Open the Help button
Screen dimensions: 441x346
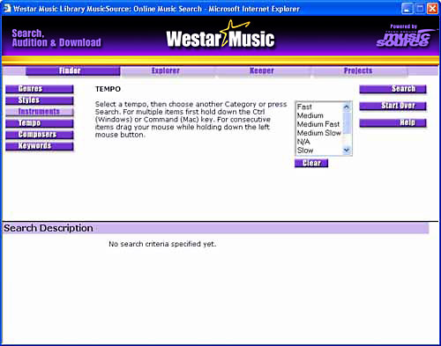pos(392,123)
